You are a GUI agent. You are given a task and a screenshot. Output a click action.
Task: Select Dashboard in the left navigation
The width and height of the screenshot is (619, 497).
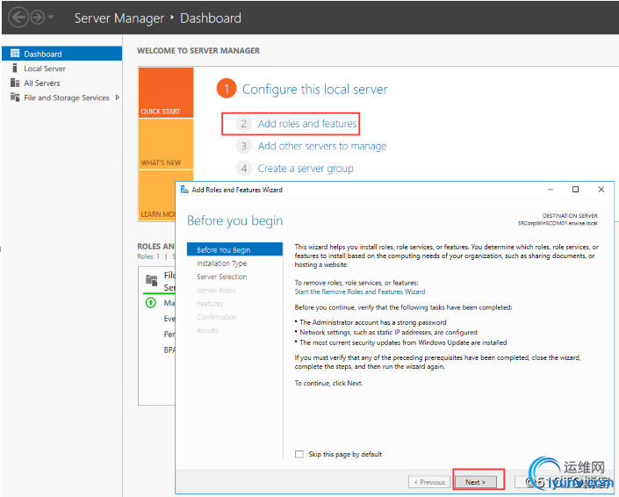pos(62,54)
